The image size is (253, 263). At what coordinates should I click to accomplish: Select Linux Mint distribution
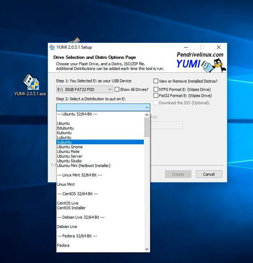(100, 185)
